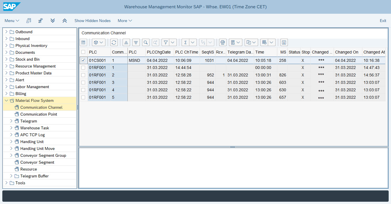Click the Changed On column header

point(348,52)
